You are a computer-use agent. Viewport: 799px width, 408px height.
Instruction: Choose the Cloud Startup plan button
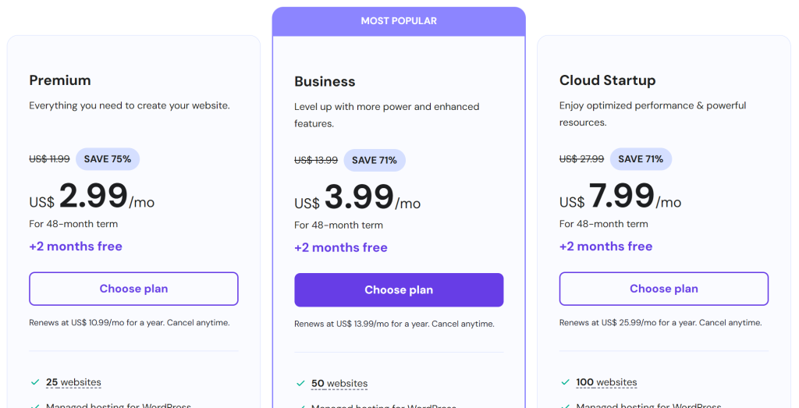[x=664, y=289]
